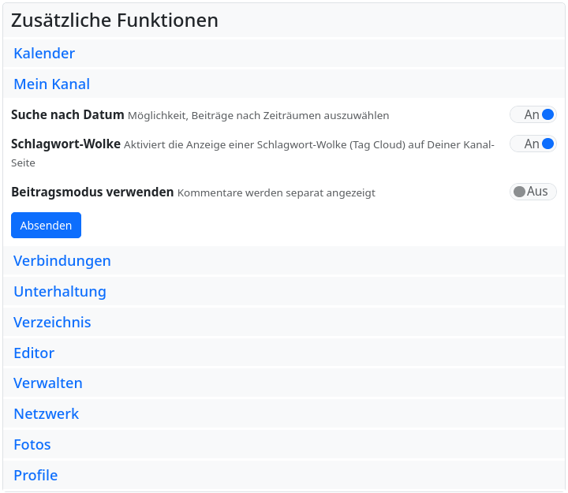Disable the Schlagwort-Wolke toggle
The width and height of the screenshot is (568, 493).
533,144
